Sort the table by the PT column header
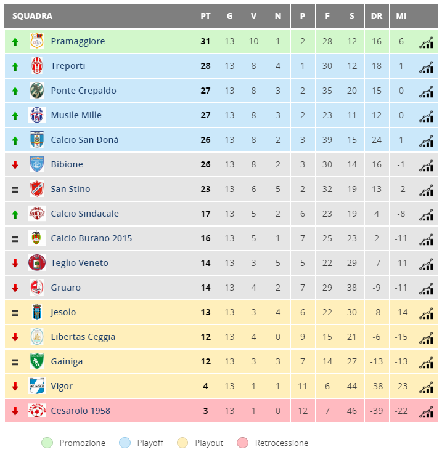This screenshot has width=442, height=455. (x=205, y=16)
